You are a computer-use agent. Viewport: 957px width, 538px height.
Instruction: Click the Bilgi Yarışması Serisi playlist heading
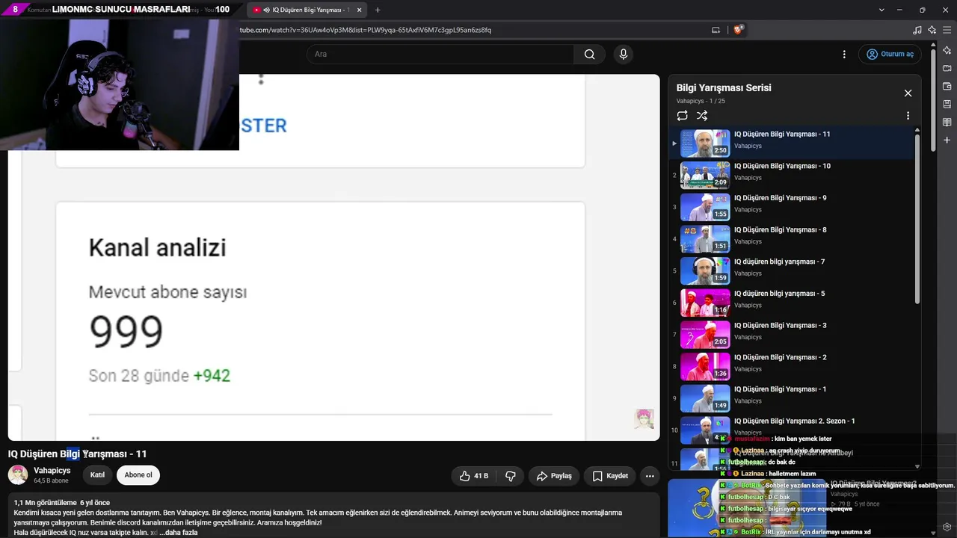(724, 87)
